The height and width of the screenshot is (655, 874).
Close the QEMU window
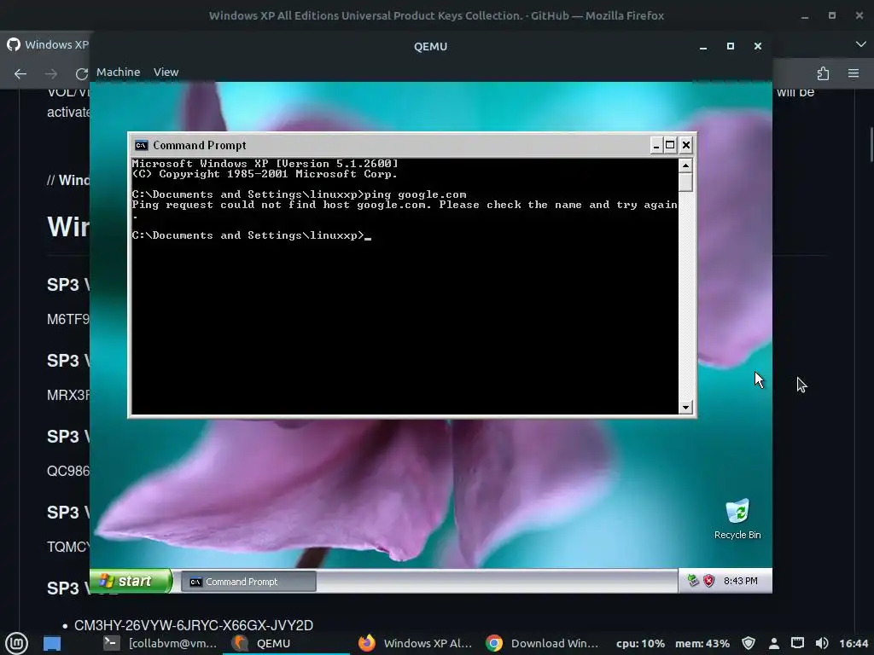click(758, 46)
